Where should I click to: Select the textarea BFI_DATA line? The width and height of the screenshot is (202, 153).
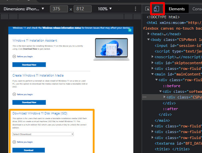[x=178, y=143]
